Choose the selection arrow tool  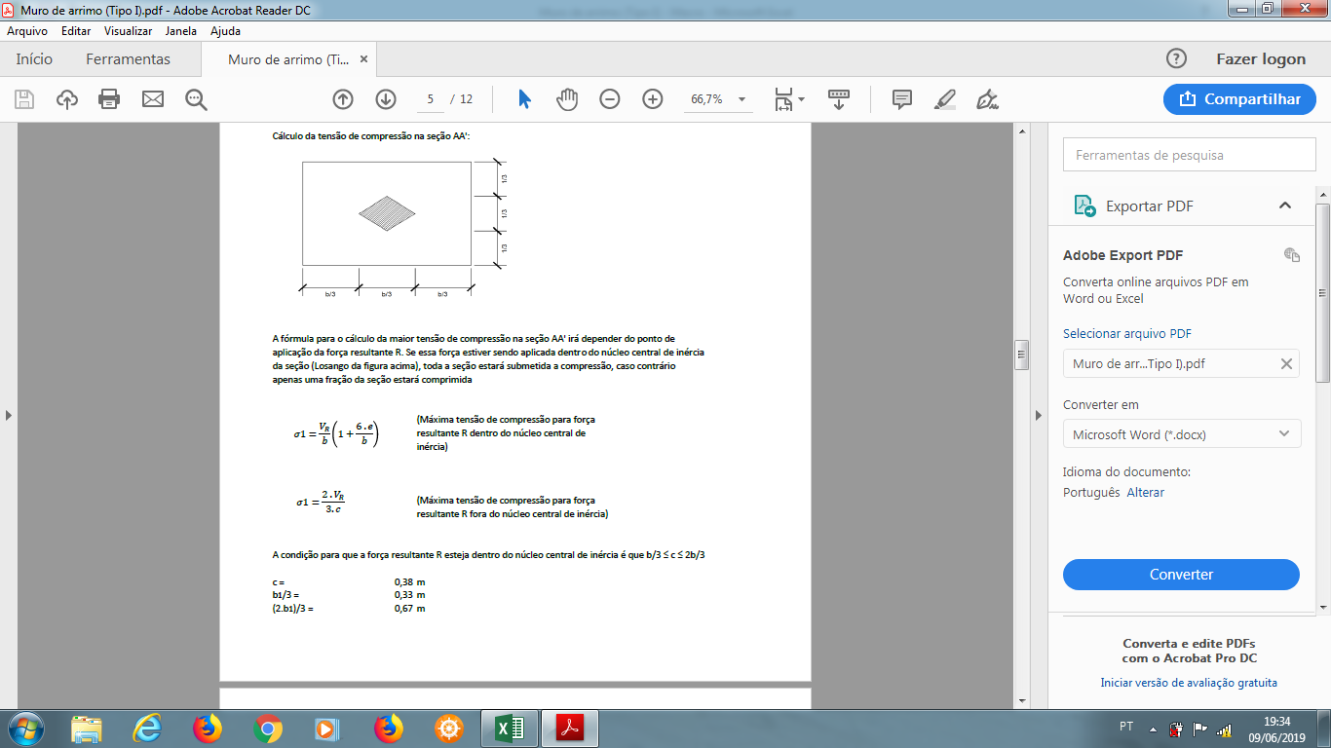[525, 99]
